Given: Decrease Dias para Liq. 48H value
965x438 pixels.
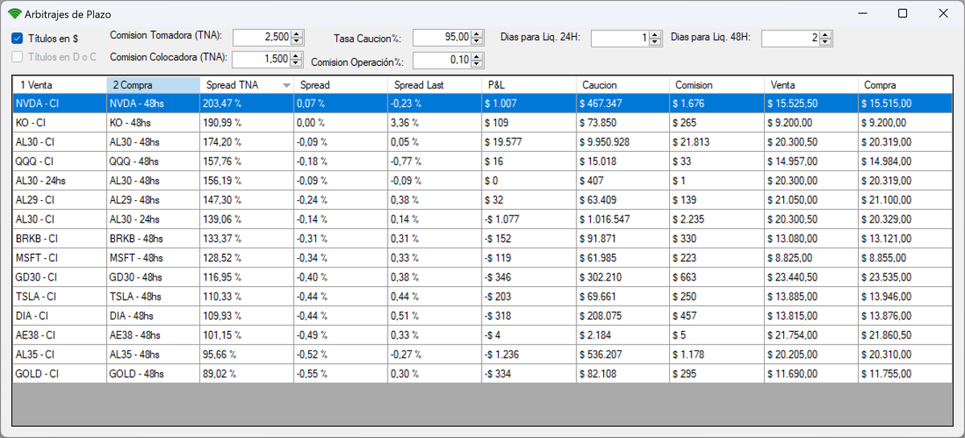Looking at the screenshot, I should pos(826,41).
